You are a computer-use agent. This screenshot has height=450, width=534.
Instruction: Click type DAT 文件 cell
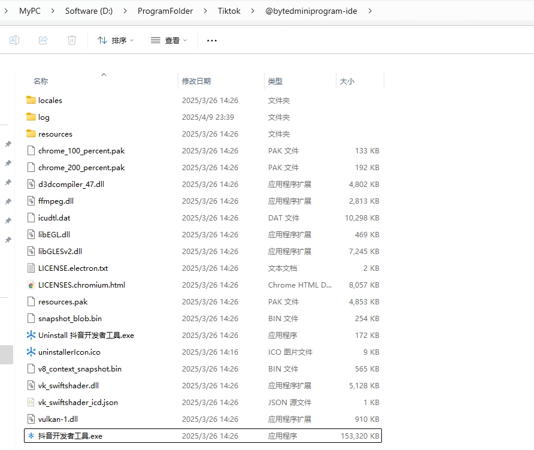point(284,218)
